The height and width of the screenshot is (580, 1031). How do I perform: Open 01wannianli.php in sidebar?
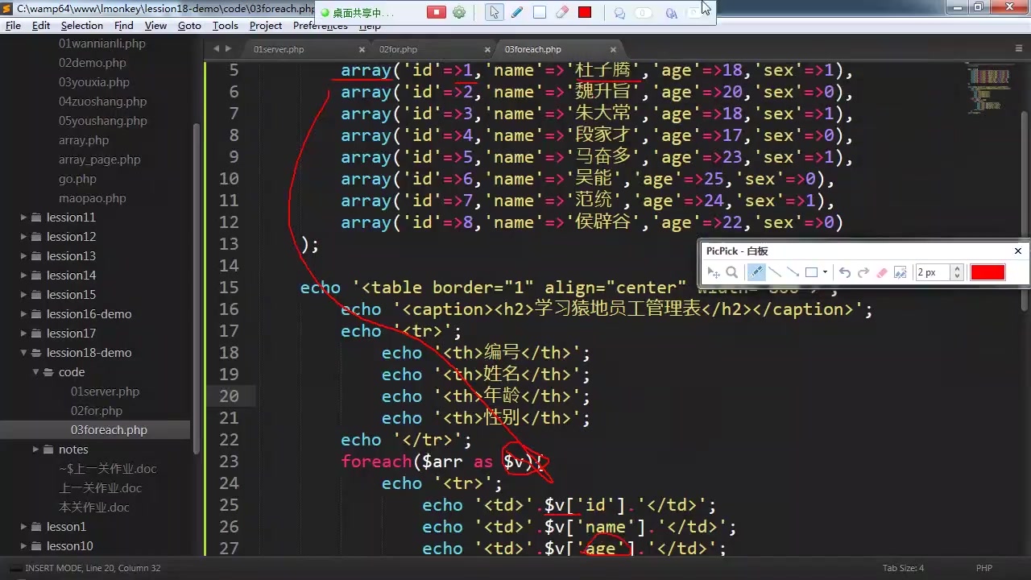pos(101,43)
